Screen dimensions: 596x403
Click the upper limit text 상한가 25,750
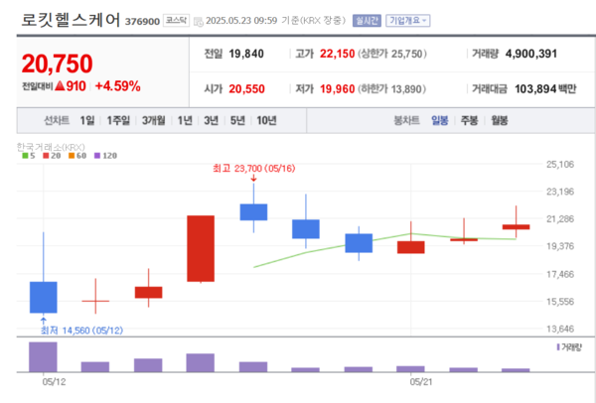(x=392, y=54)
